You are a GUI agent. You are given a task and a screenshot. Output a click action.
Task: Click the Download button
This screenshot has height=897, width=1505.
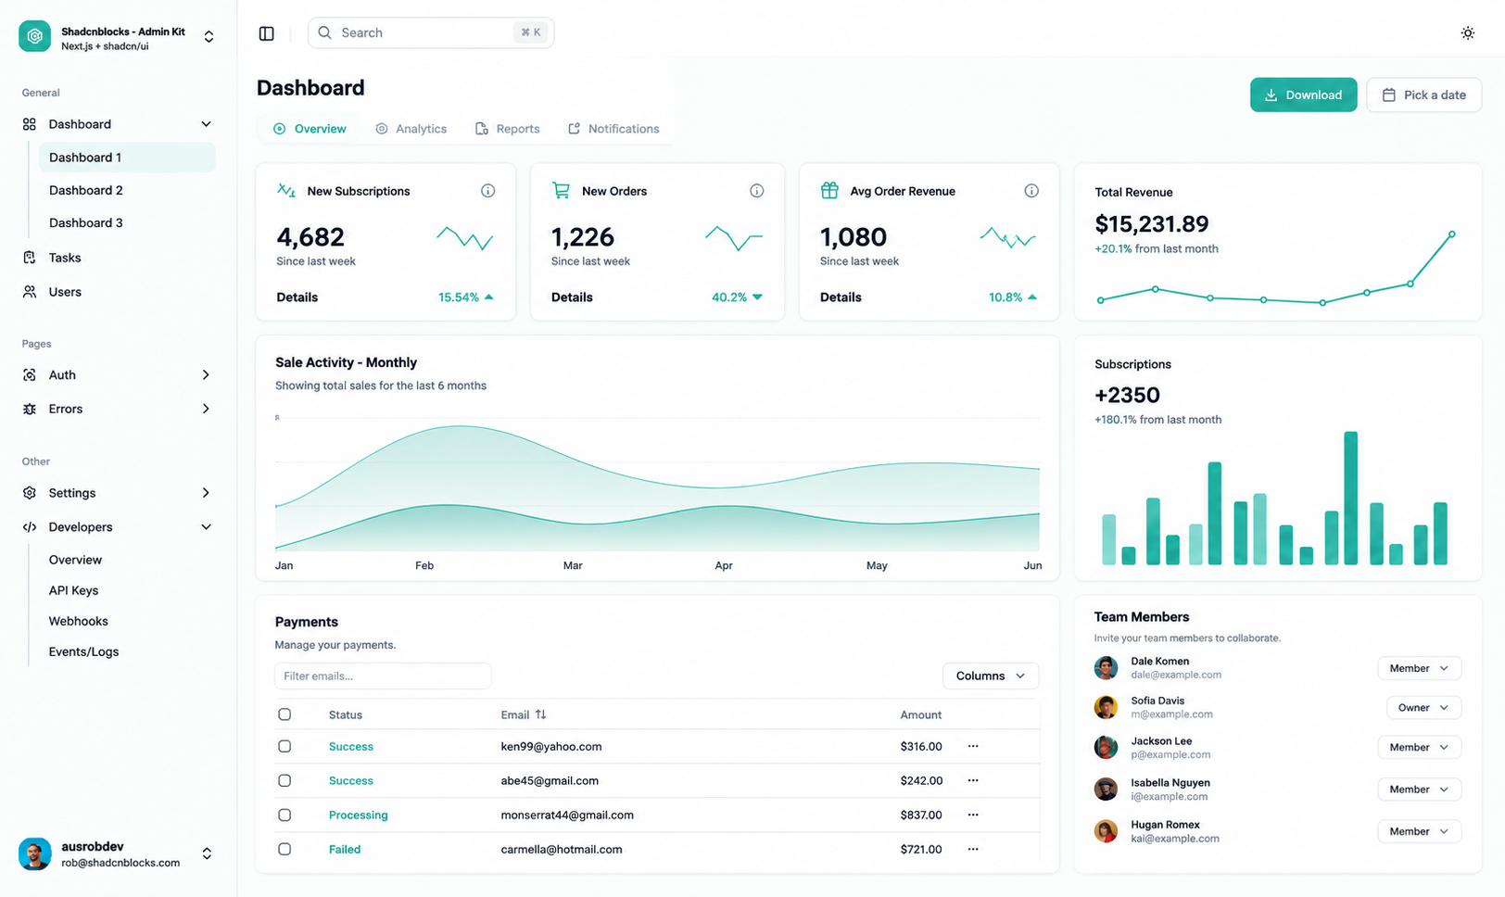click(x=1303, y=95)
